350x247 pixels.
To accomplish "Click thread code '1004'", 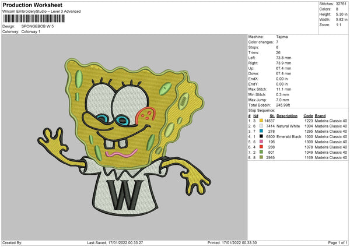I will click(309, 126).
